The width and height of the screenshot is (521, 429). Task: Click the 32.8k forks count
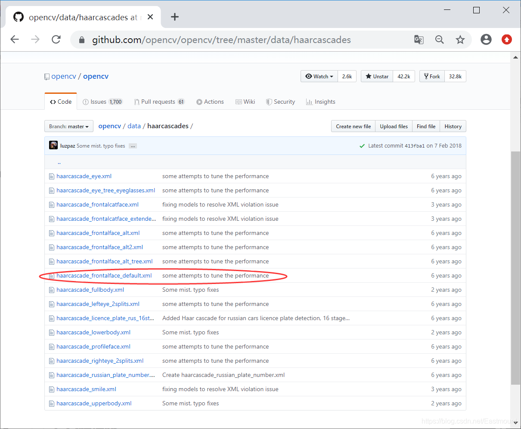click(455, 76)
